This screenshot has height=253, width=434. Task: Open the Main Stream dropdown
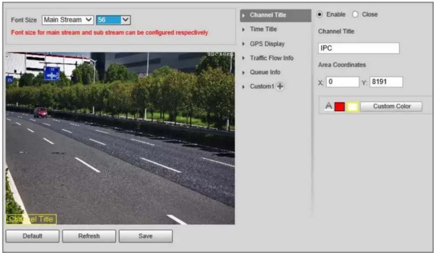pyautogui.click(x=68, y=20)
